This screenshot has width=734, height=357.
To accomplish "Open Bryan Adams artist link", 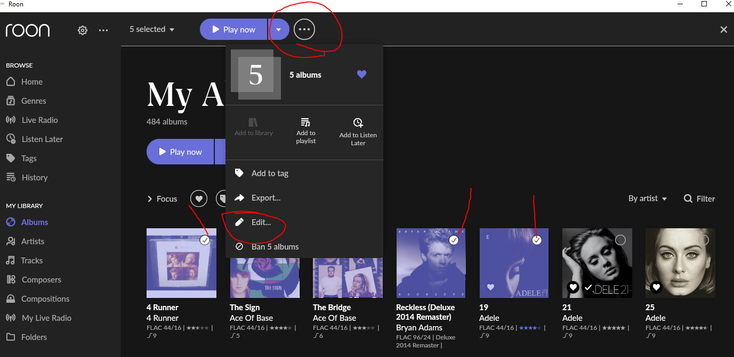I will (420, 328).
